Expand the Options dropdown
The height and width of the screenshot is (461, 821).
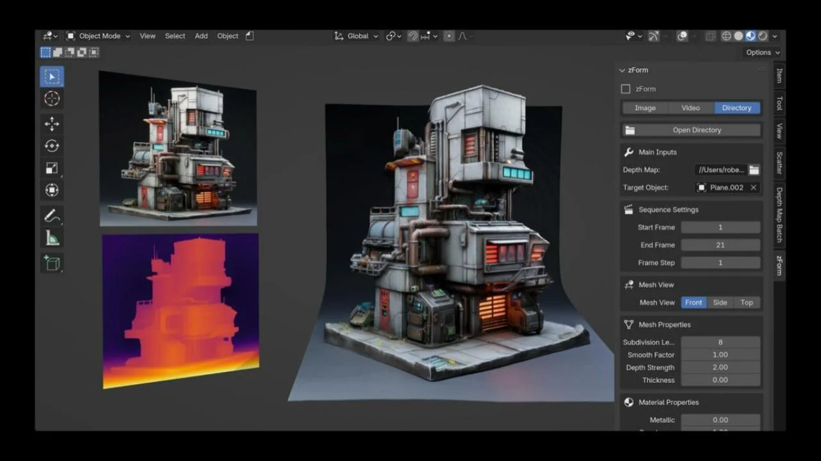tap(763, 53)
